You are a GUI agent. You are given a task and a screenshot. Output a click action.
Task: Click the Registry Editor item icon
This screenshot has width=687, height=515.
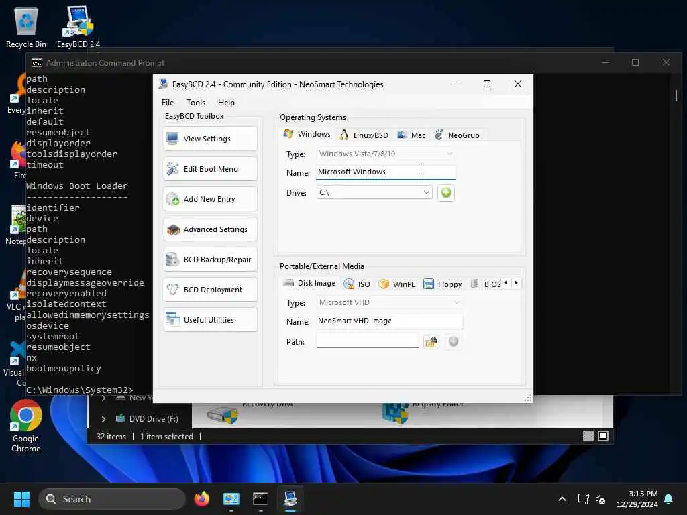[396, 413]
